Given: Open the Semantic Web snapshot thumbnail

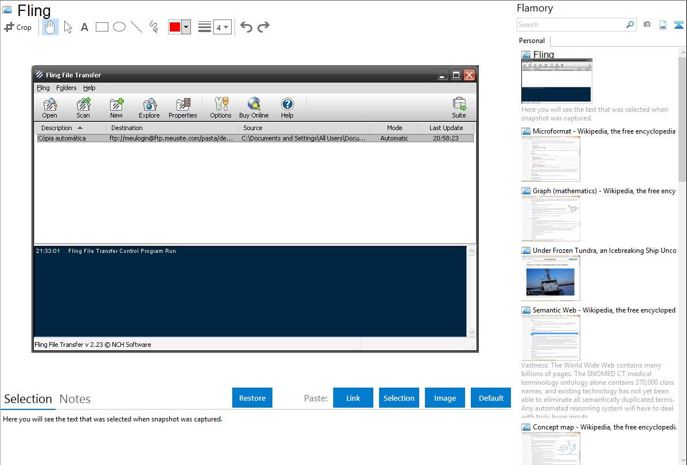Looking at the screenshot, I should 551,338.
